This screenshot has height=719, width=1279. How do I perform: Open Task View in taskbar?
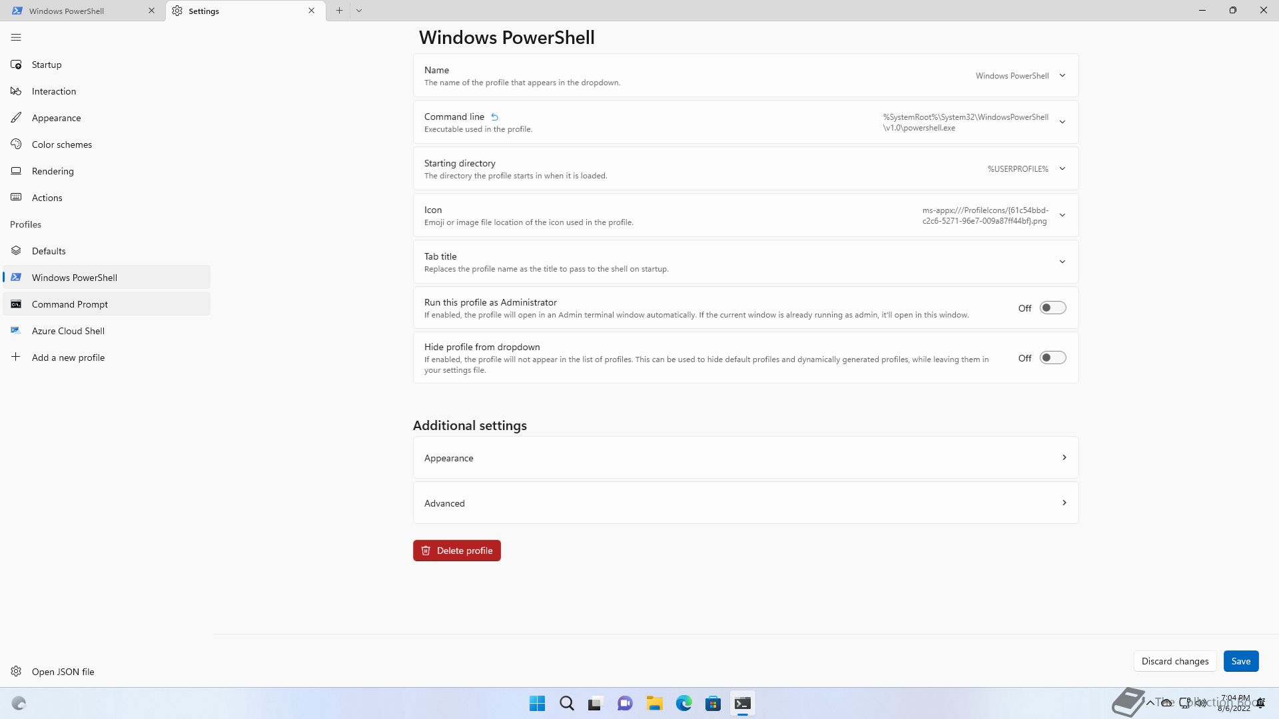tap(596, 703)
